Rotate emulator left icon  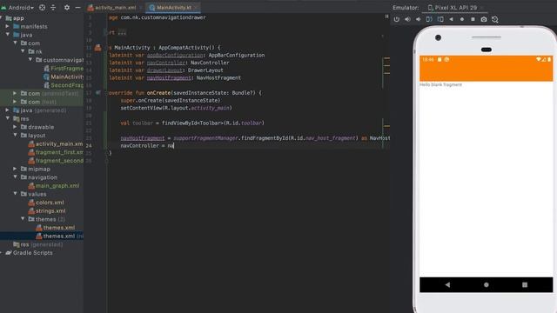429,19
